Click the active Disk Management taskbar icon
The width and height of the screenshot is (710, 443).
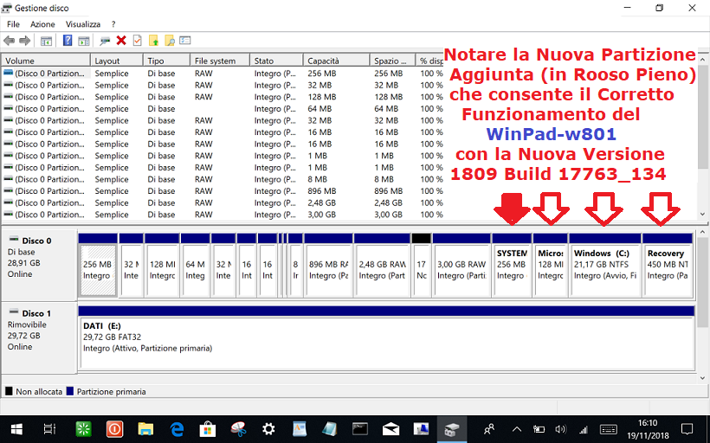click(x=452, y=429)
